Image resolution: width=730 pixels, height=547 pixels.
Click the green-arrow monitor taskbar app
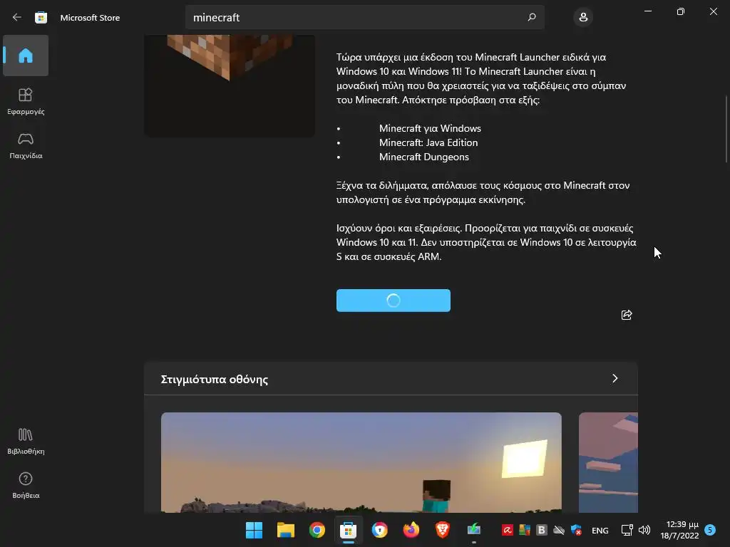tap(474, 530)
